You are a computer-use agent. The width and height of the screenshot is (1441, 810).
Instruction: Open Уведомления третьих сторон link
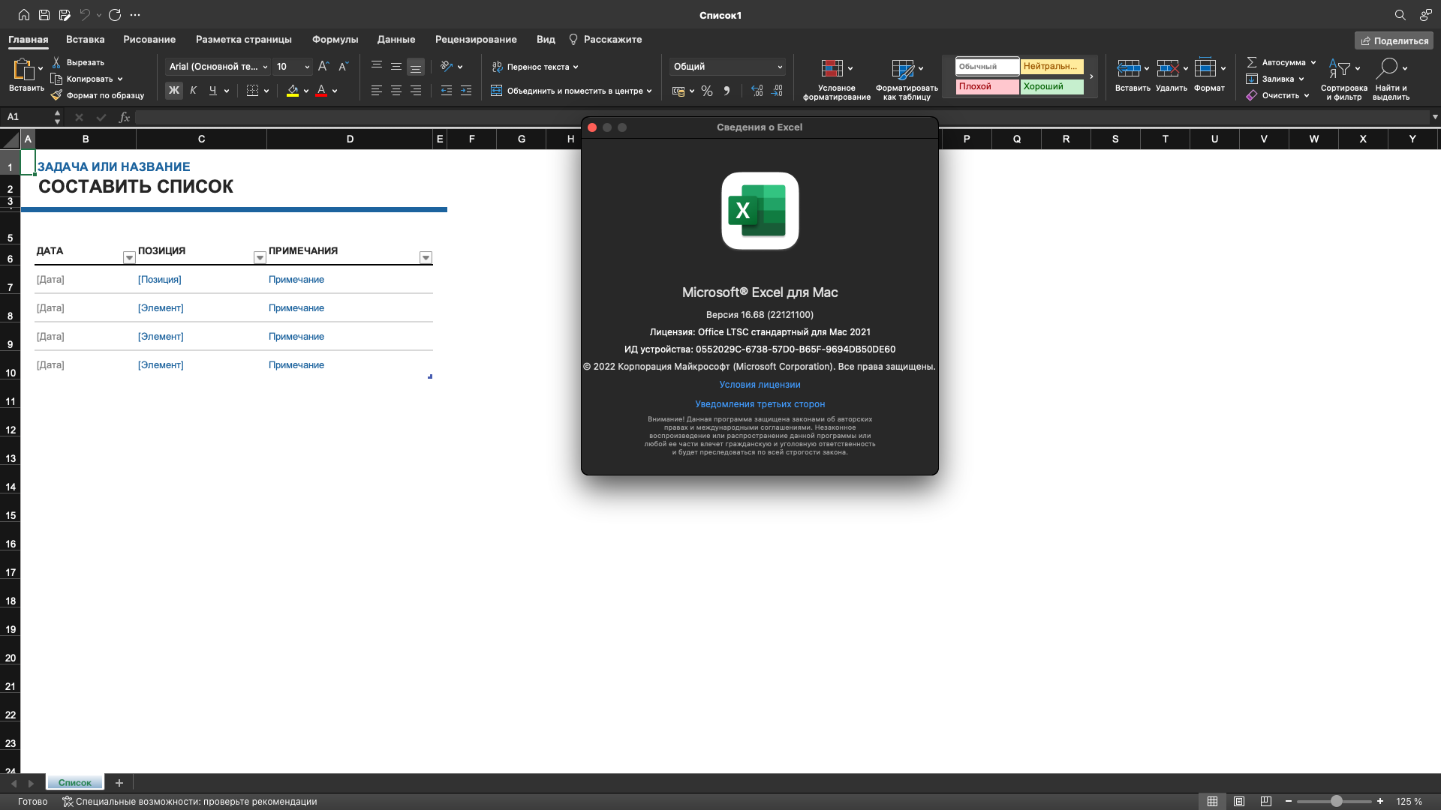(760, 404)
